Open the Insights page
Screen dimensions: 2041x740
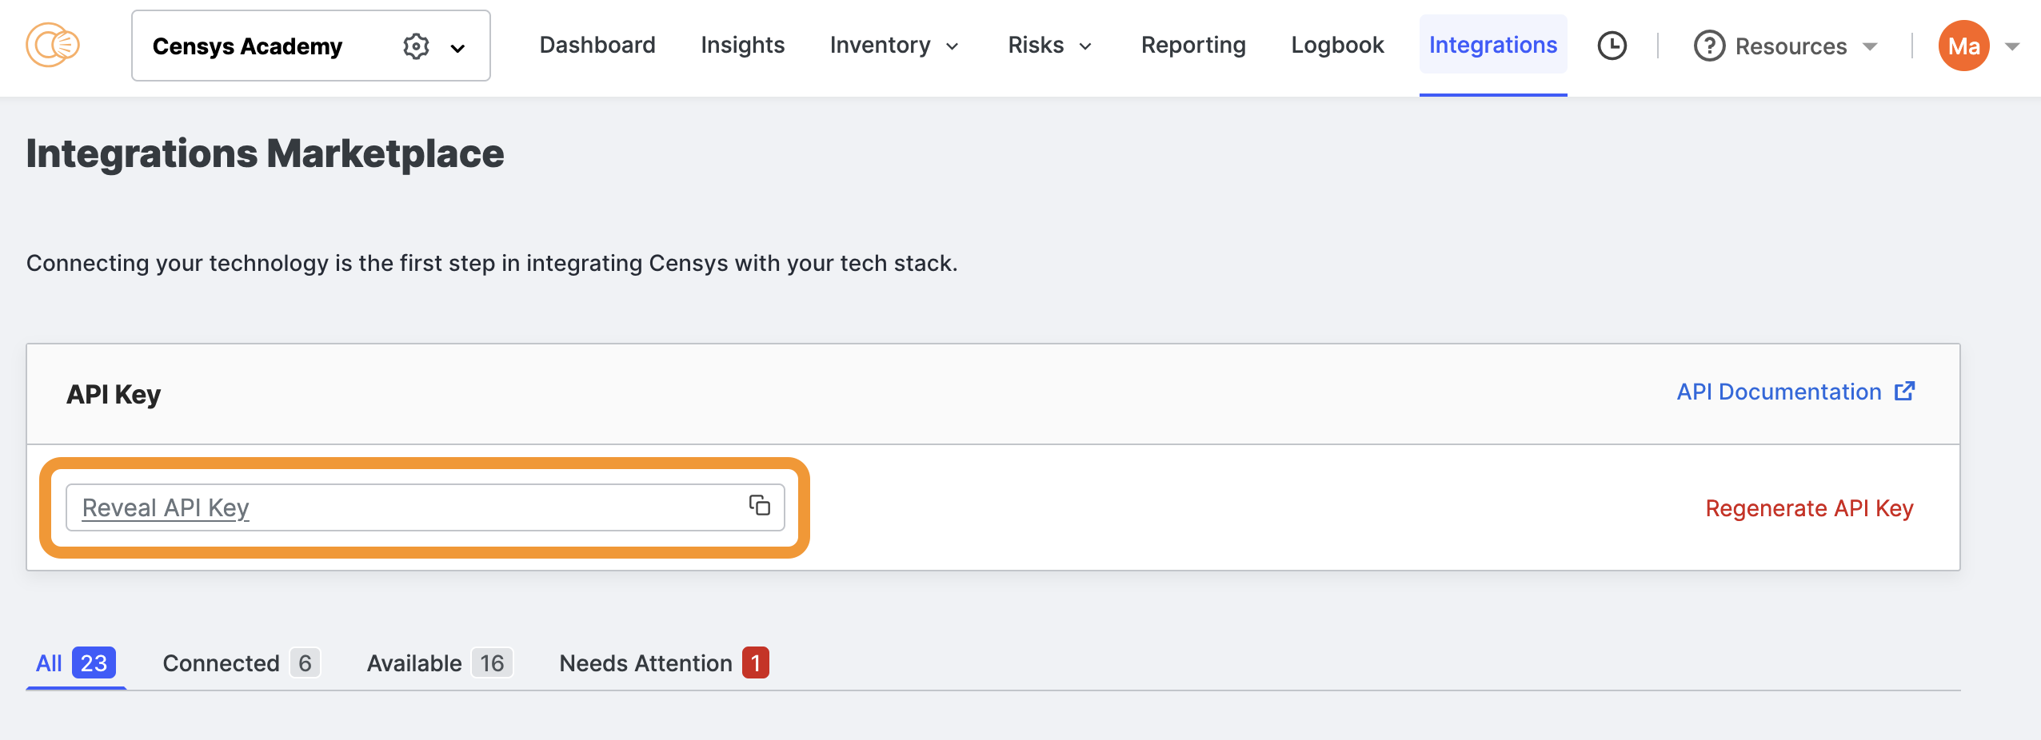742,46
